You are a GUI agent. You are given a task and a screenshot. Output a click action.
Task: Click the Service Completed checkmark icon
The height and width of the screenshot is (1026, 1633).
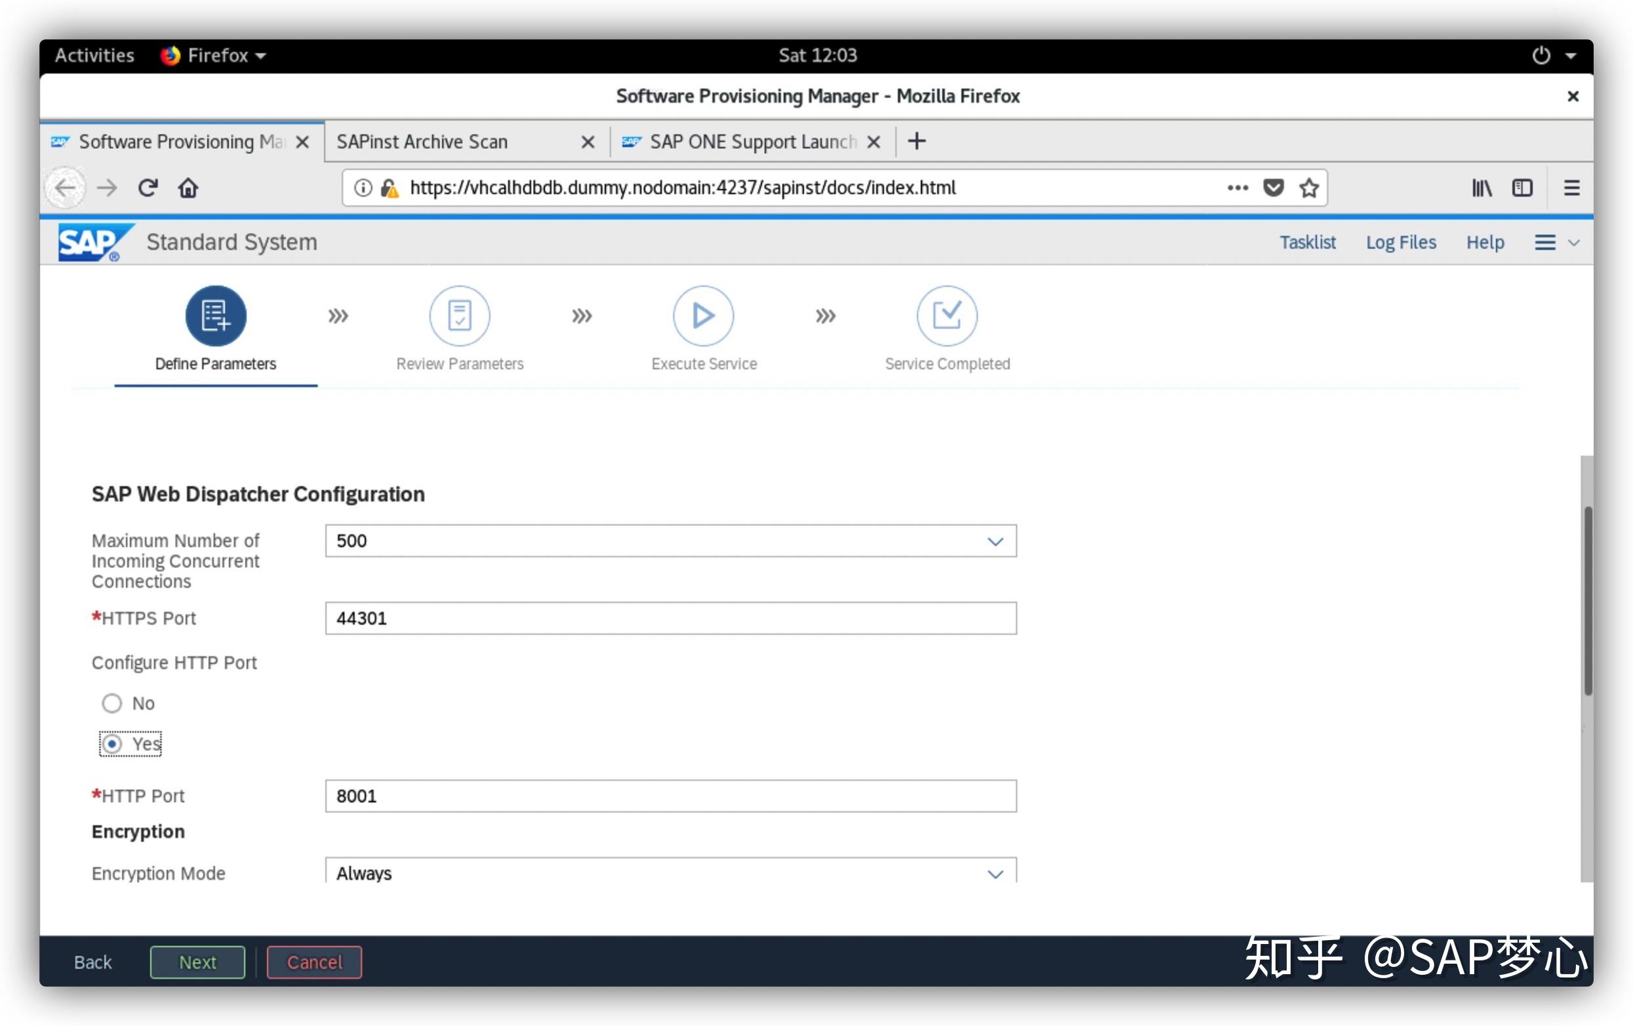pos(947,316)
